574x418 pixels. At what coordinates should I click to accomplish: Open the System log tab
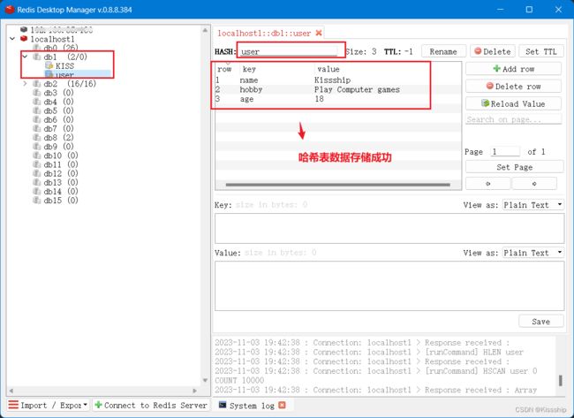(252, 406)
